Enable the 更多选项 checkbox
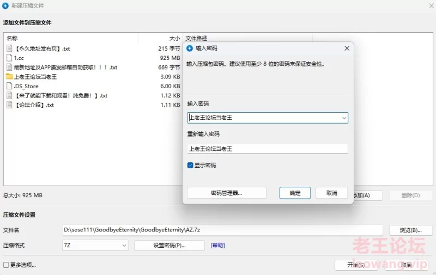 coord(6,265)
